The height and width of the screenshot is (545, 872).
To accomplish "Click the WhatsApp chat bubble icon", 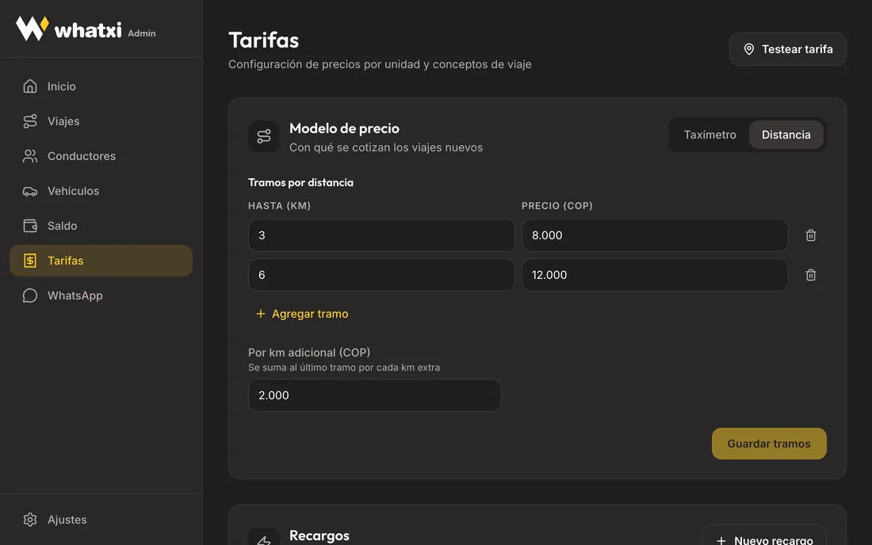I will (30, 295).
